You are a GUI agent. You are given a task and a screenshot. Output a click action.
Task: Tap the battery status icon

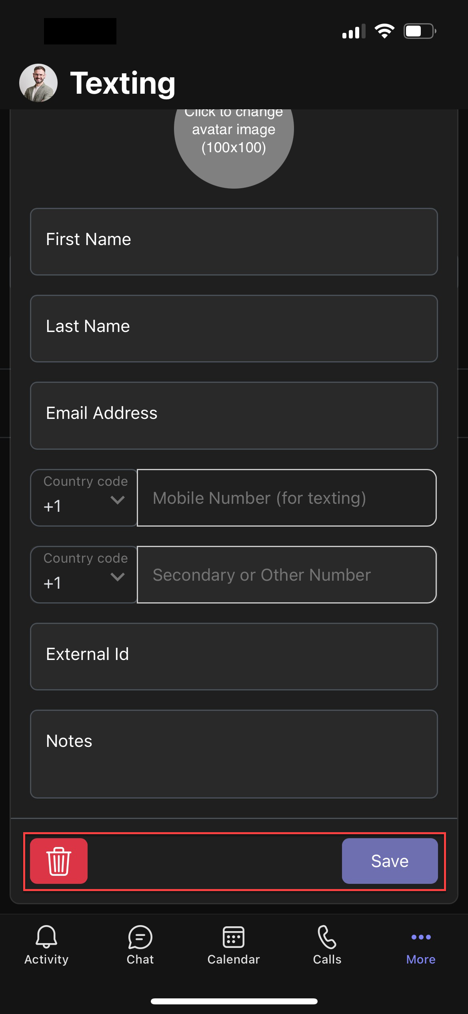420,31
